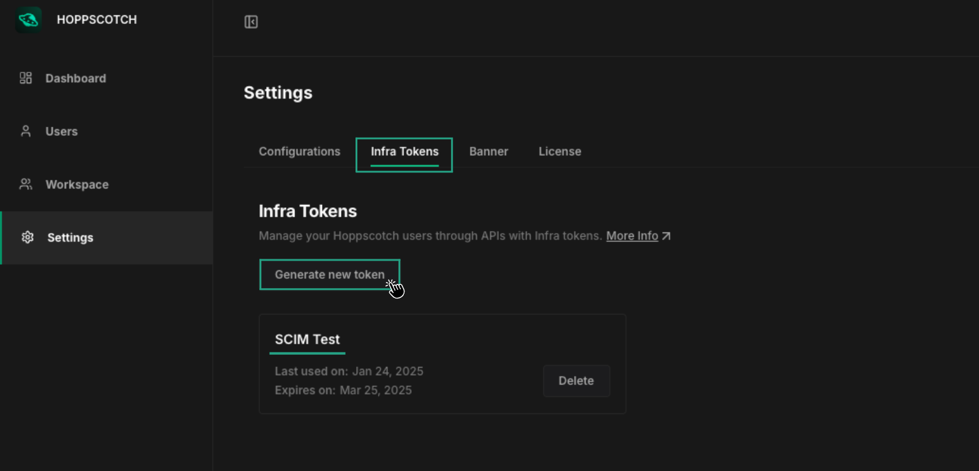Open the More Info link

click(631, 236)
